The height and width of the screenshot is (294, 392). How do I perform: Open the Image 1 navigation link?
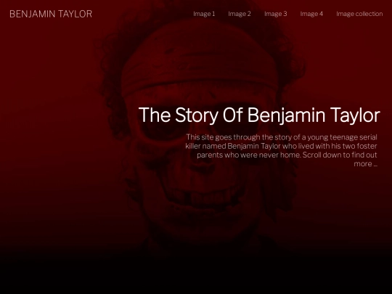tap(204, 14)
